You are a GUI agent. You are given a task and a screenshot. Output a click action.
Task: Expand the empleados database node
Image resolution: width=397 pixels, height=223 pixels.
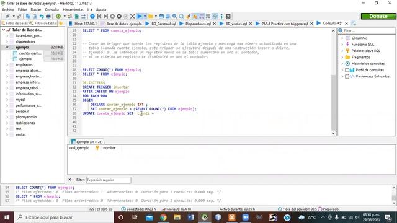click(7, 65)
